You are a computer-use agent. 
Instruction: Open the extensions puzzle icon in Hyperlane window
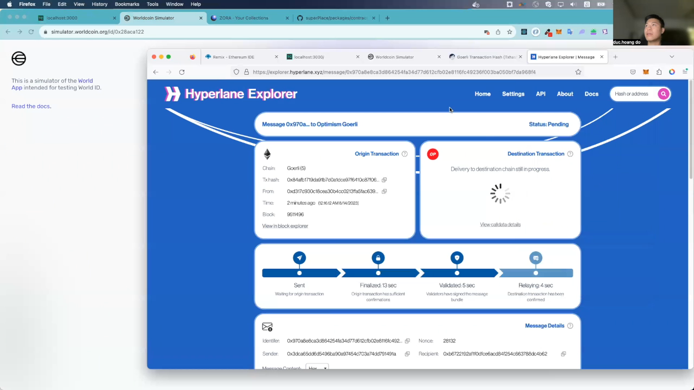[659, 72]
